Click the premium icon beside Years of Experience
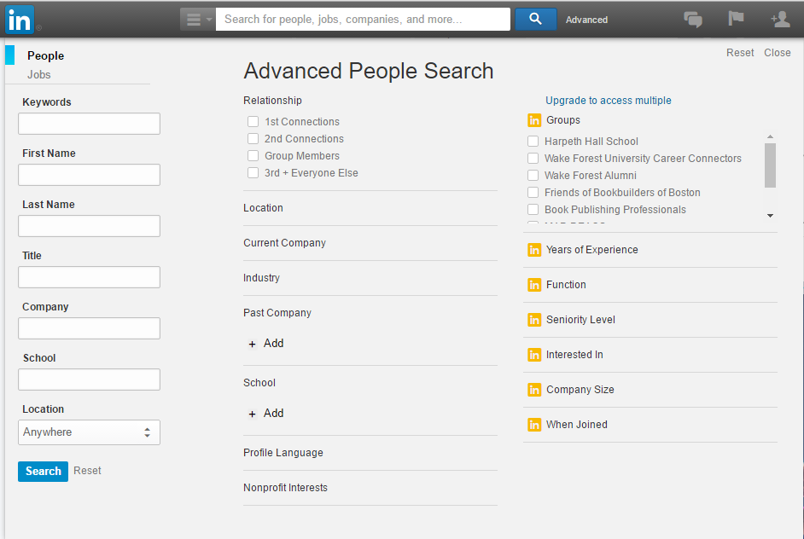804x539 pixels. [x=534, y=250]
